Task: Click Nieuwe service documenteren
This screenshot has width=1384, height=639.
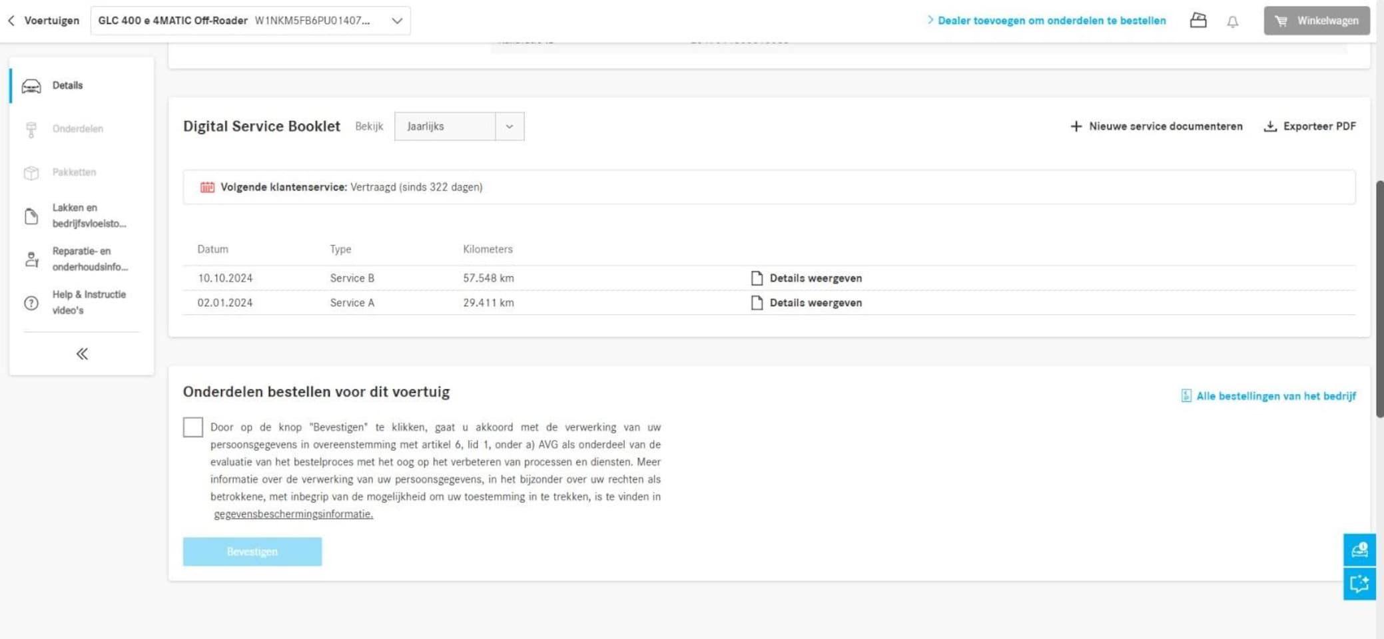Action: 1156,126
